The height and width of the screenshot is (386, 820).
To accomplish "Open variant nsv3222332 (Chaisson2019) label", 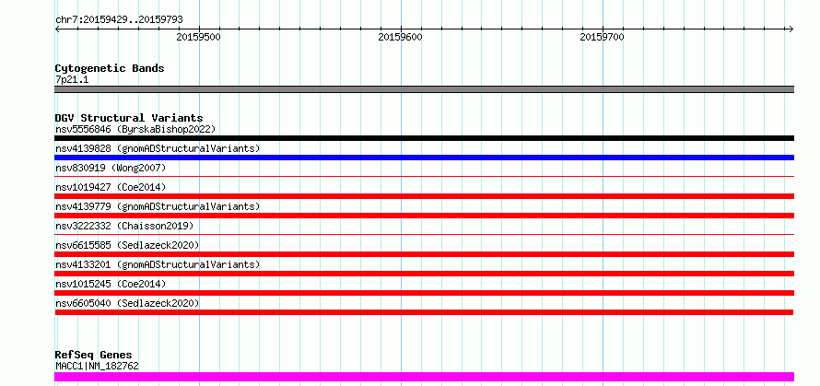I will pyautogui.click(x=124, y=226).
